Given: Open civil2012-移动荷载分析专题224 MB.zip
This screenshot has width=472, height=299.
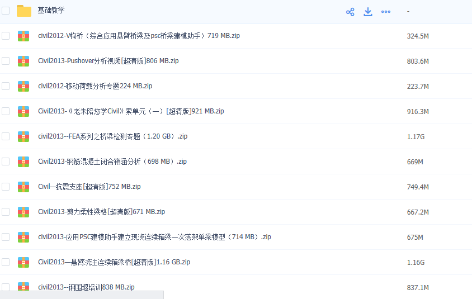Looking at the screenshot, I should click(x=95, y=86).
